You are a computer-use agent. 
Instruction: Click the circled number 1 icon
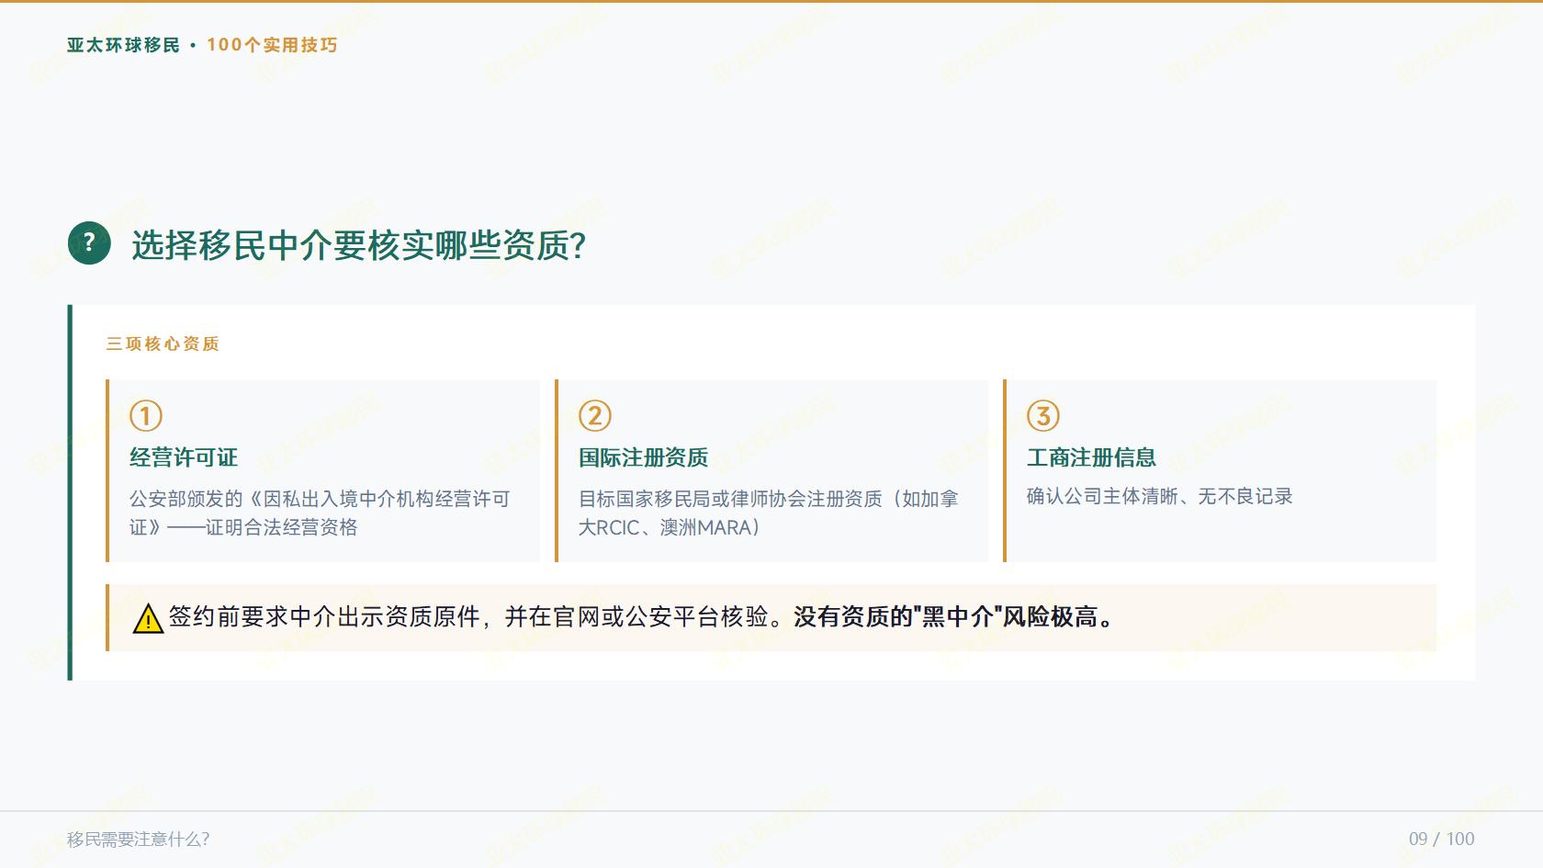click(146, 416)
